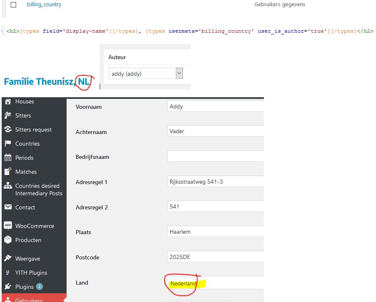Screen dimensions: 376x302
Task: Click into the Voornaam field
Action: 215,107
